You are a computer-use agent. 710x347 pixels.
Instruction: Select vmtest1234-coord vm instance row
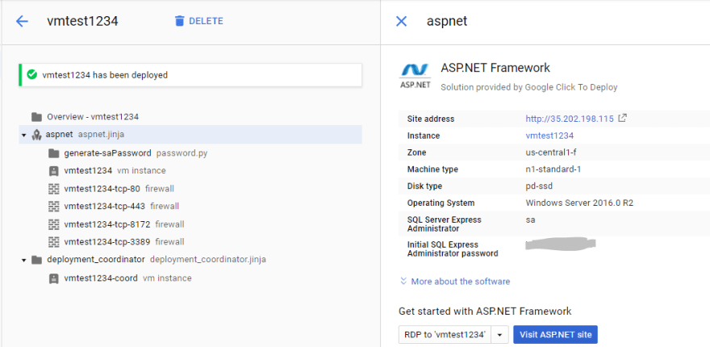127,278
